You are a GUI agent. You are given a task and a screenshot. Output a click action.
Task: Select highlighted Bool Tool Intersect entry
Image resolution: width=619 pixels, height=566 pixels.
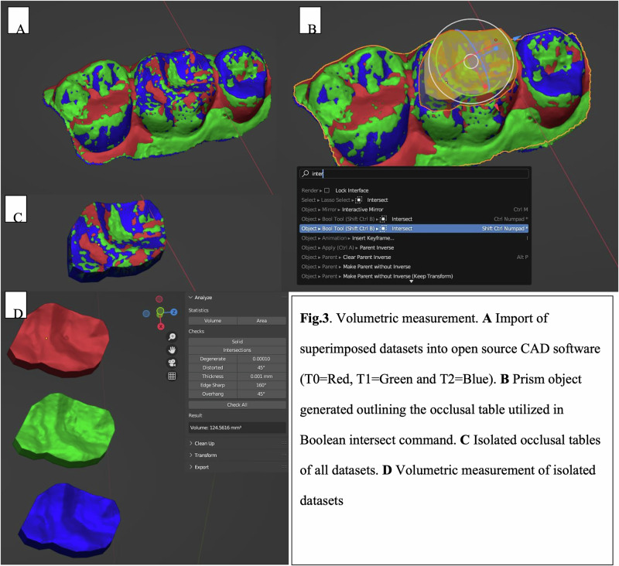[414, 228]
